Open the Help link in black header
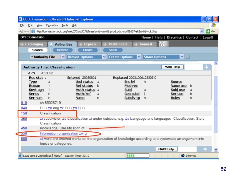The image size is (241, 181). (x=159, y=37)
